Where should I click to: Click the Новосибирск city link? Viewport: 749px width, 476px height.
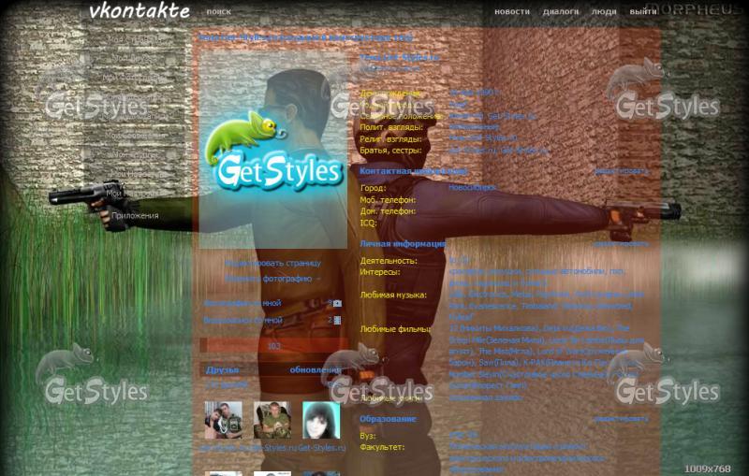click(473, 187)
